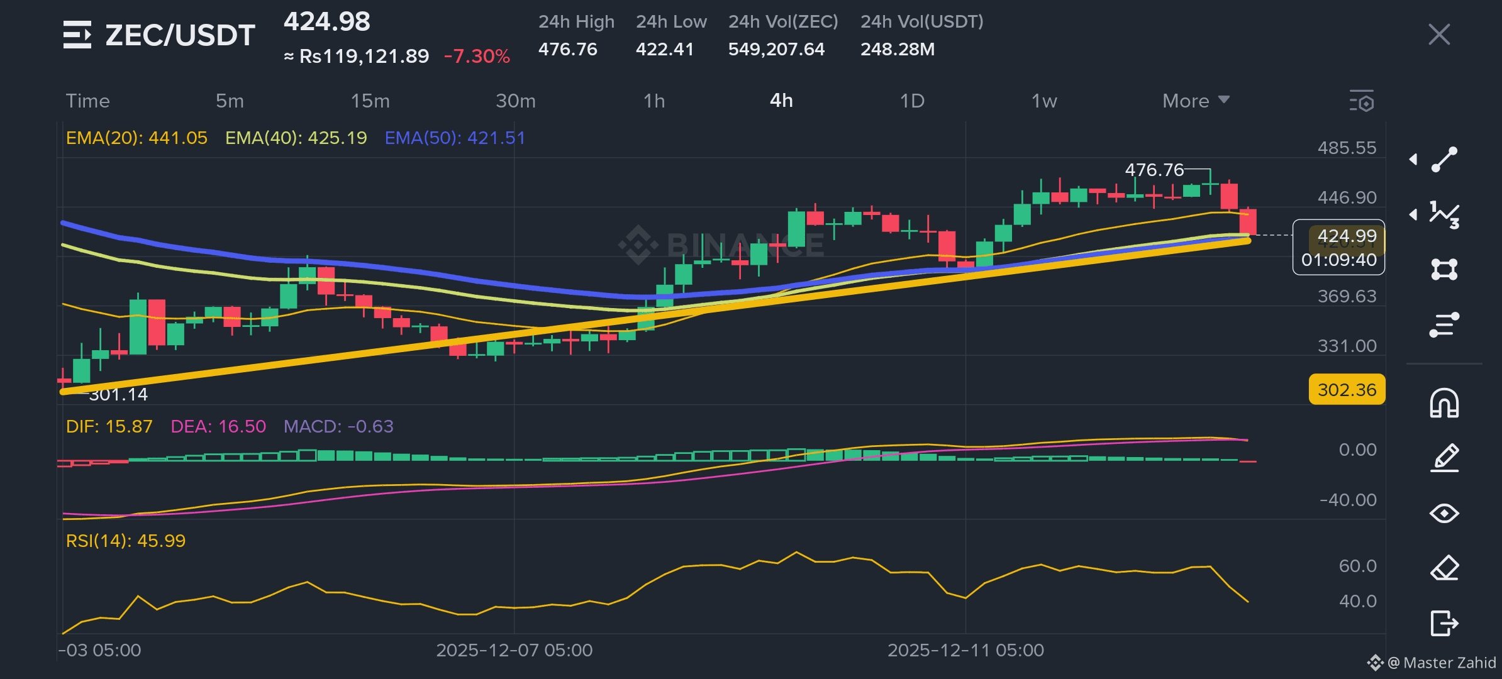Click the yellow 302.36 price label
Viewport: 1502px width, 679px height.
pyautogui.click(x=1347, y=390)
